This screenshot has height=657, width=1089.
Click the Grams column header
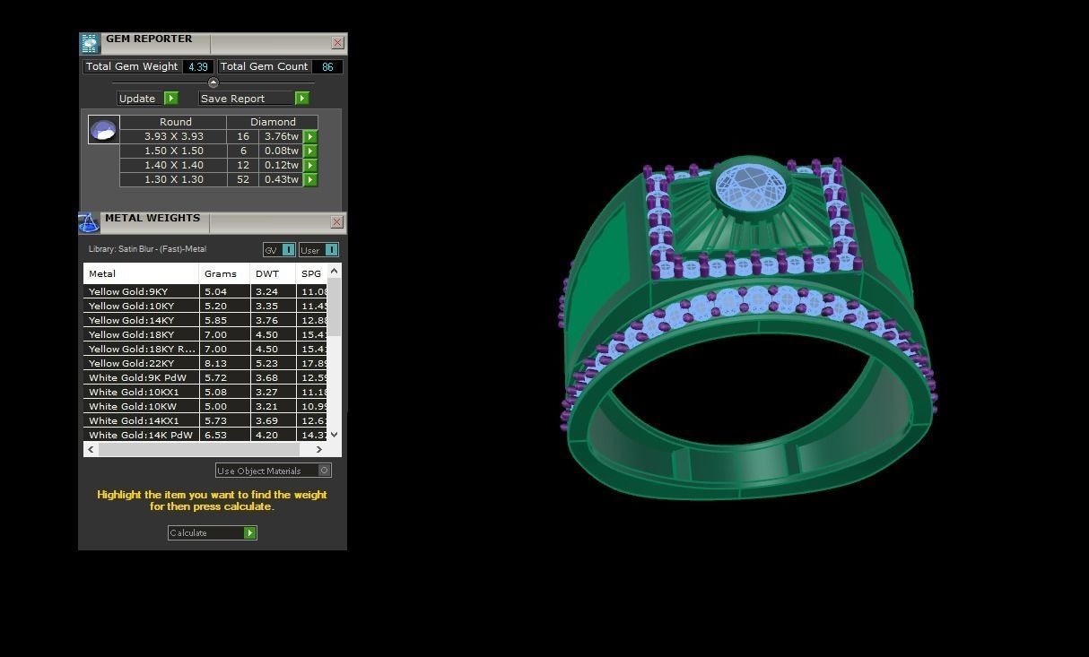pyautogui.click(x=224, y=273)
